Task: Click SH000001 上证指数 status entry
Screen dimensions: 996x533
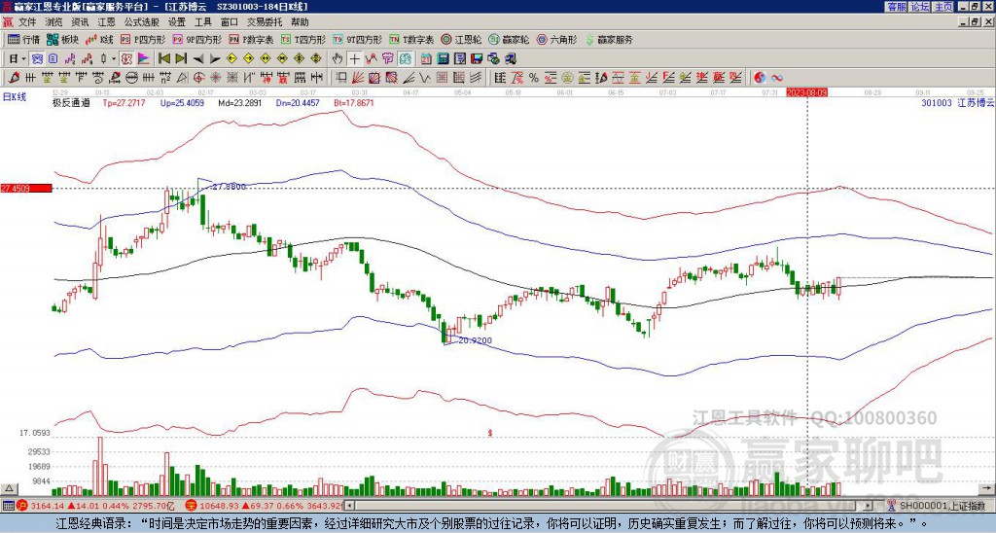Action: coord(943,506)
